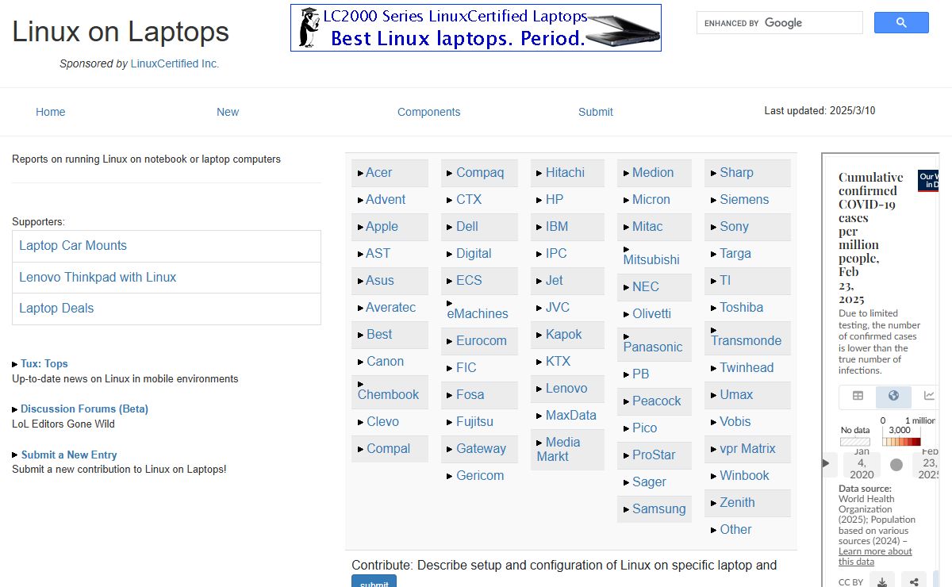952x587 pixels.
Task: Open the vpr Matrix laptops list
Action: [x=748, y=449]
